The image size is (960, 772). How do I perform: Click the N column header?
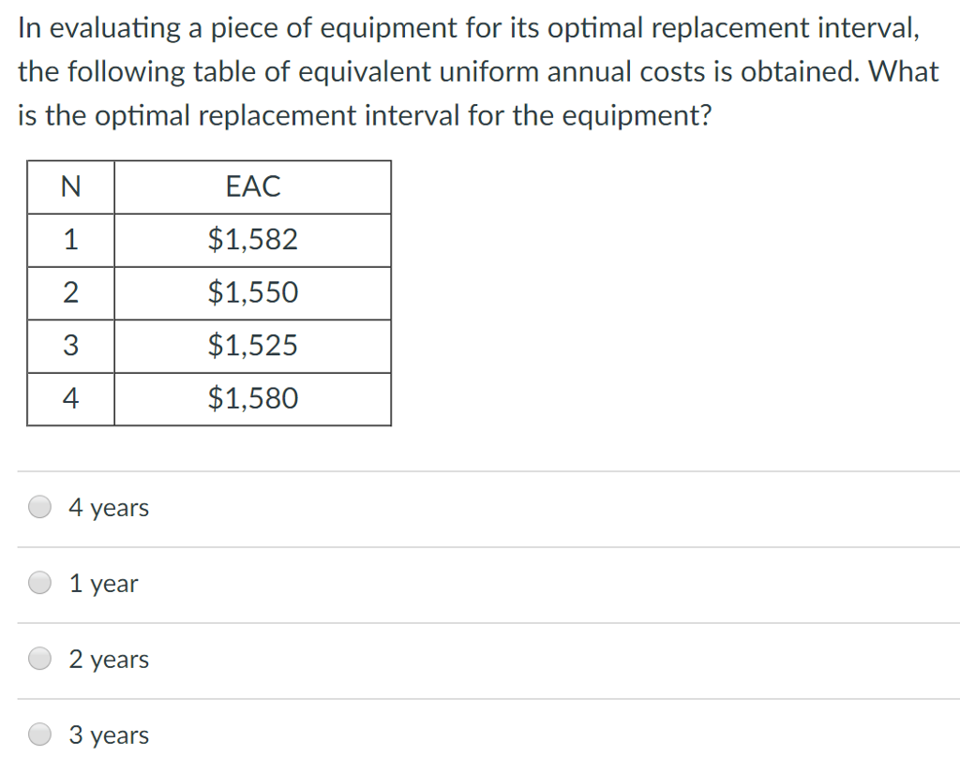[69, 186]
